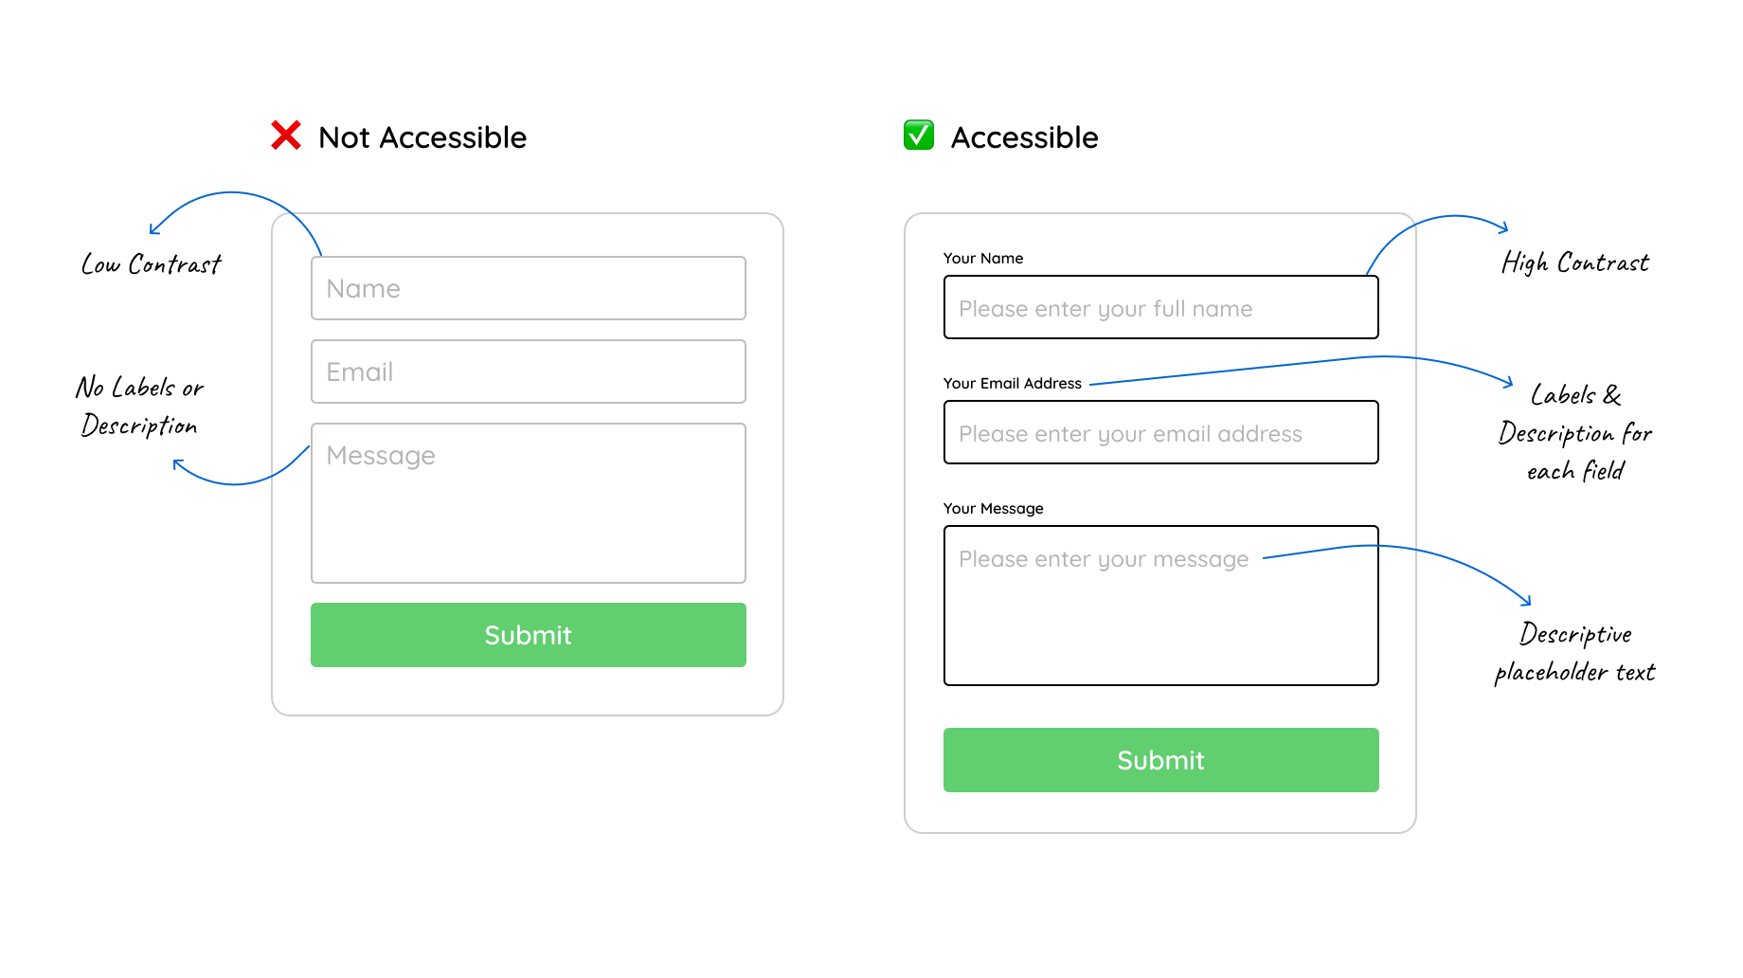
Task: Focus the 'Please enter your message' text area
Action: coord(1161,606)
